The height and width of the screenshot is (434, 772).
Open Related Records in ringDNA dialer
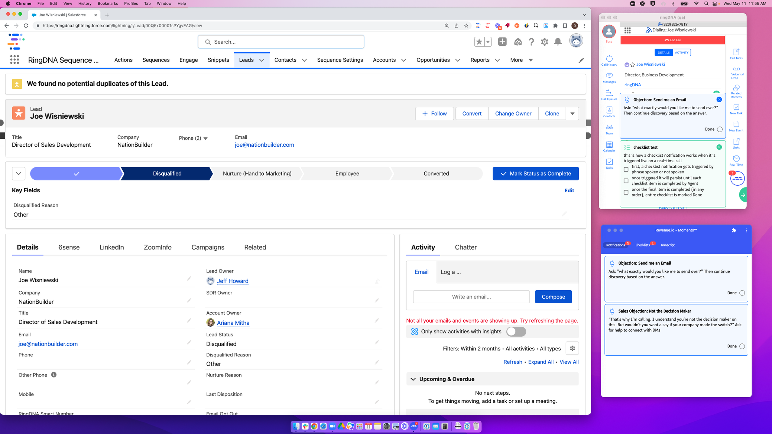tap(736, 91)
